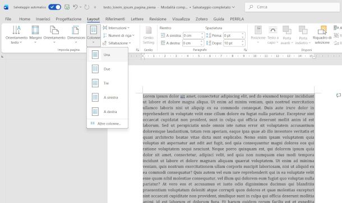Screen dimensions: 342x203
Task: Click the Porta avanti button
Action: pos(287,35)
